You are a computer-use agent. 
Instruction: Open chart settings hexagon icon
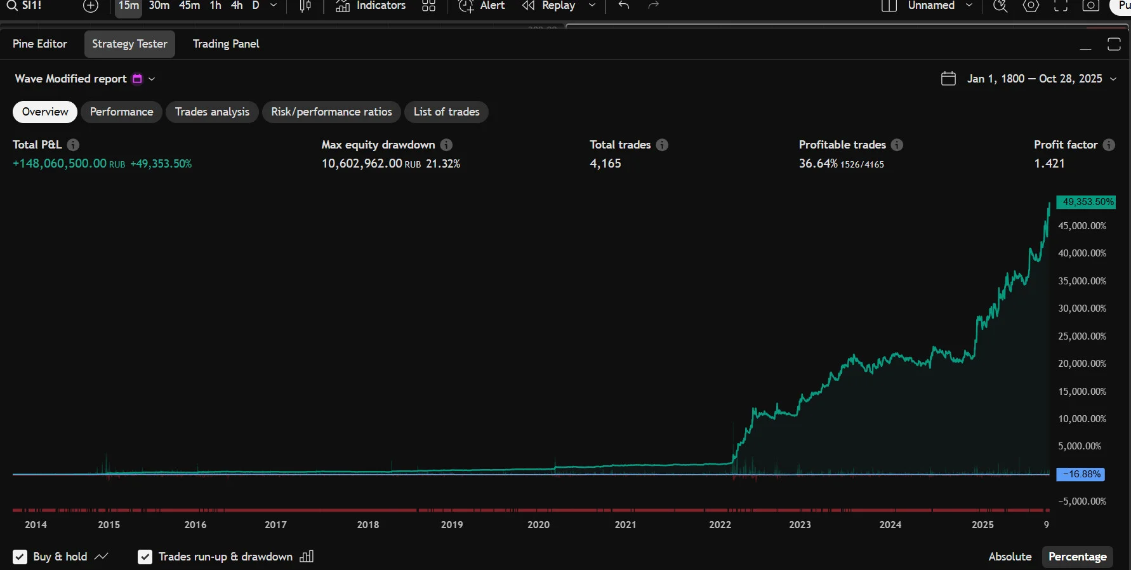pyautogui.click(x=1031, y=6)
